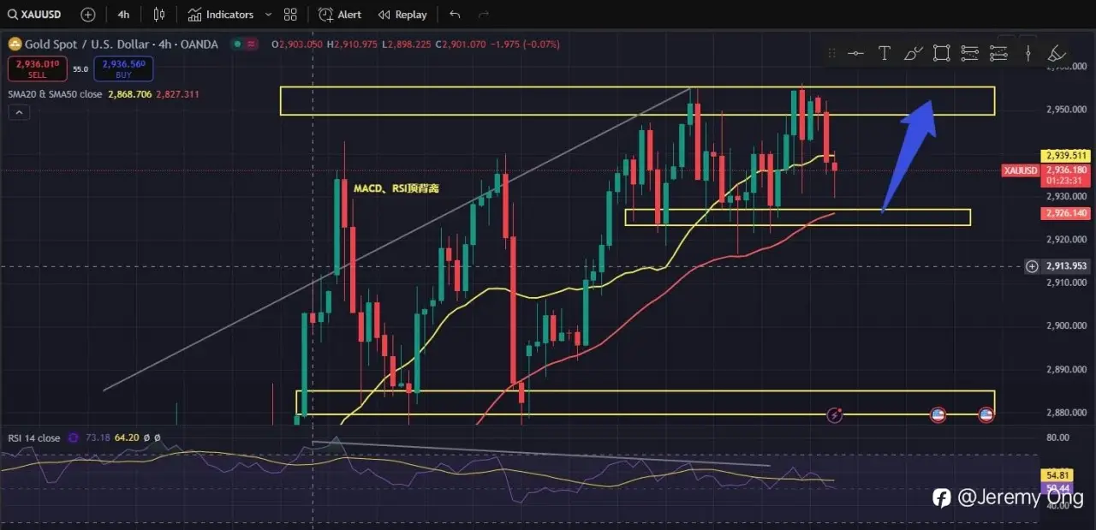The height and width of the screenshot is (530, 1096).
Task: Start bar Replay mode
Action: tap(402, 15)
